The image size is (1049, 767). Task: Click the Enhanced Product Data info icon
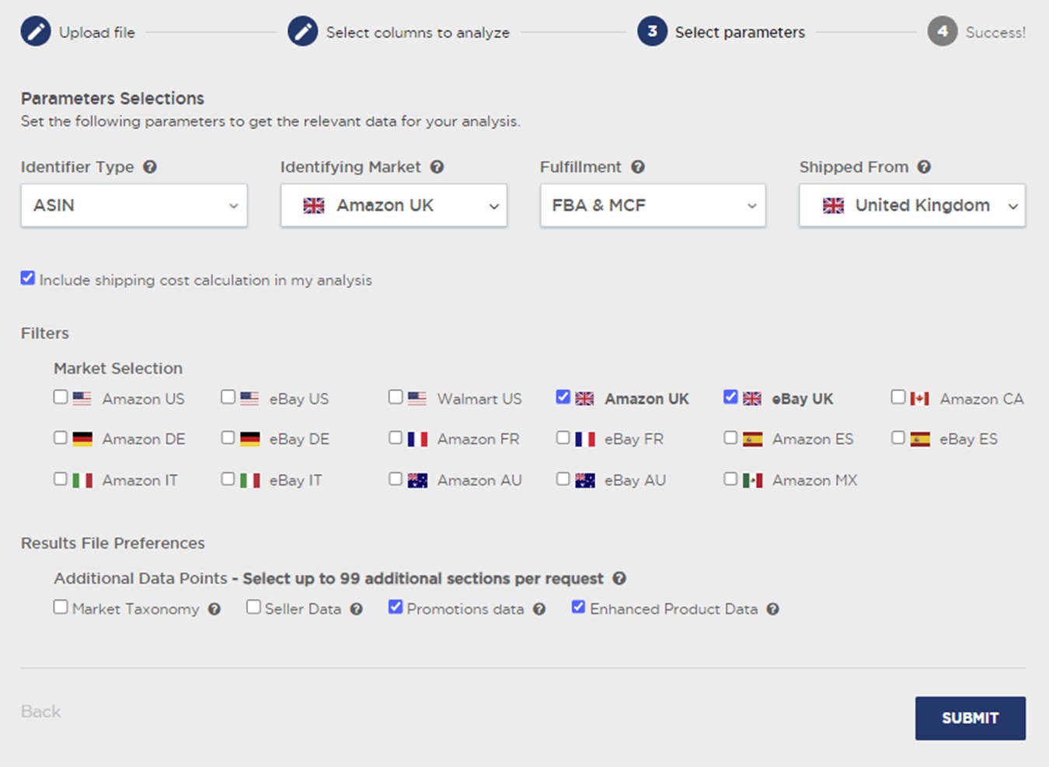773,609
